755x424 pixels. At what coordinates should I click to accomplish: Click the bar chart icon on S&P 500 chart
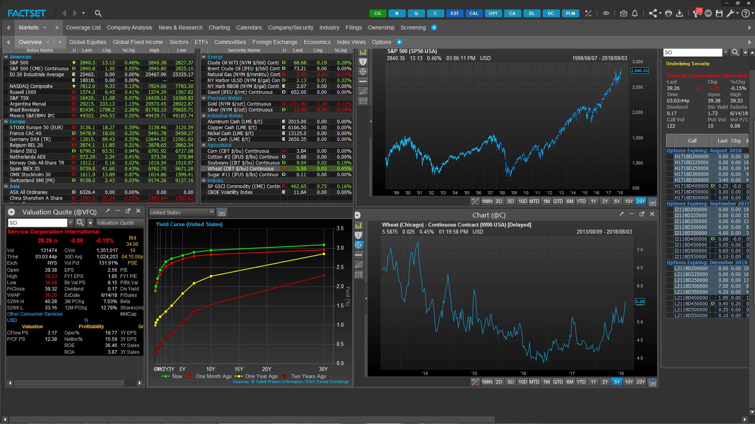tap(363, 52)
